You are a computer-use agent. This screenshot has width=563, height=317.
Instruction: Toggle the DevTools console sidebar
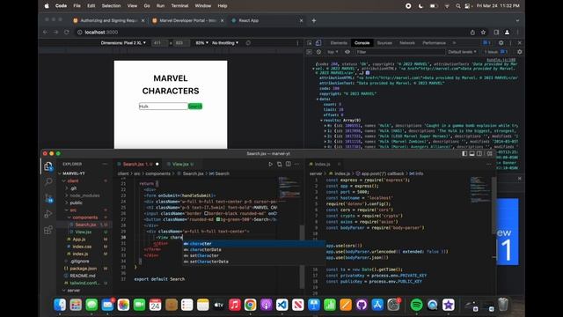309,52
